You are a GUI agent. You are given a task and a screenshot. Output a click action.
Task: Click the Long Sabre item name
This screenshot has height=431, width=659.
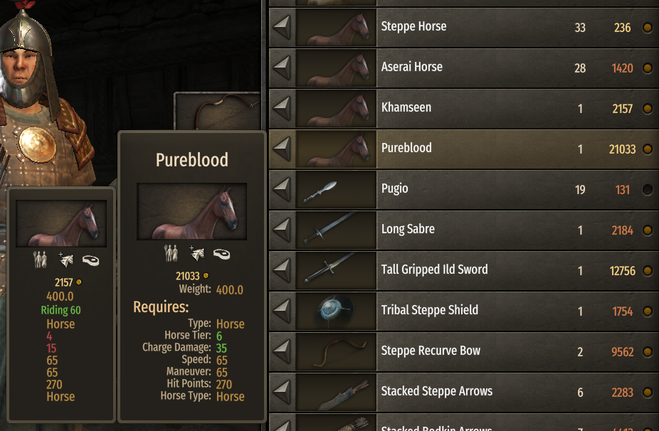click(408, 229)
